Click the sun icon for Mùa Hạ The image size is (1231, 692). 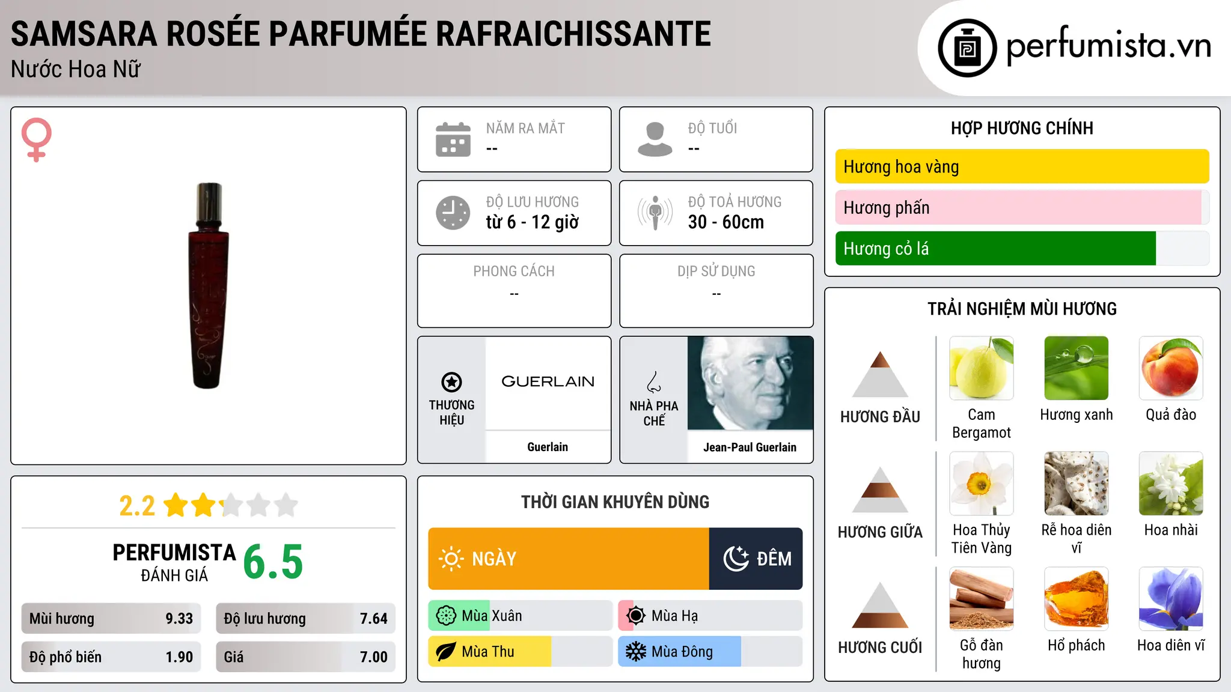tap(636, 616)
